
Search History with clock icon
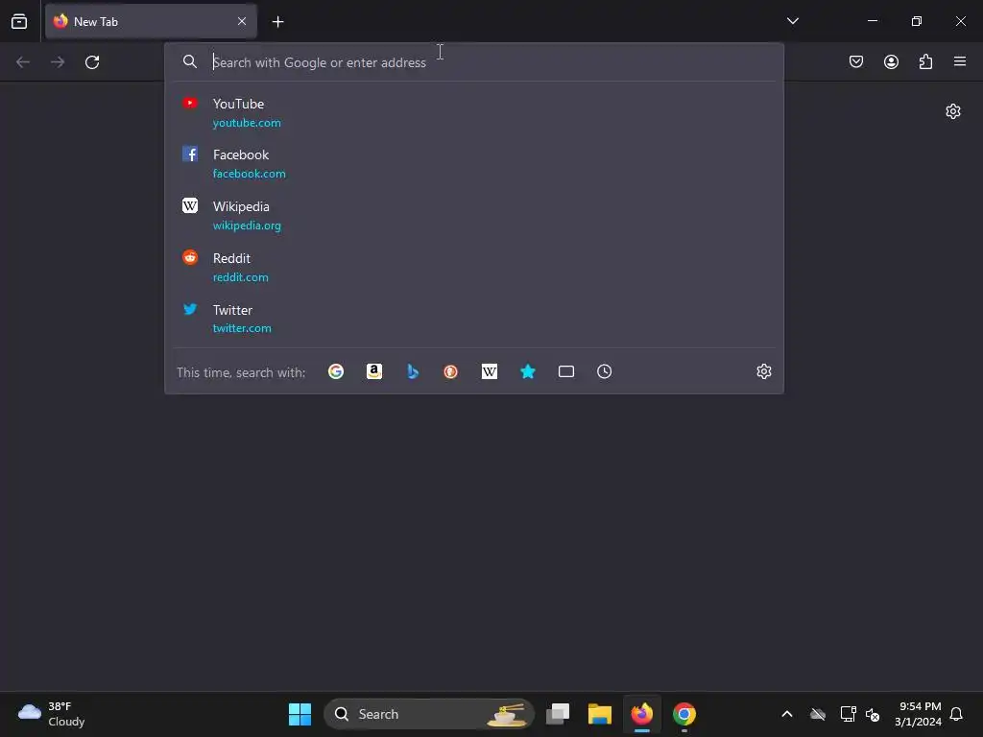coord(605,371)
